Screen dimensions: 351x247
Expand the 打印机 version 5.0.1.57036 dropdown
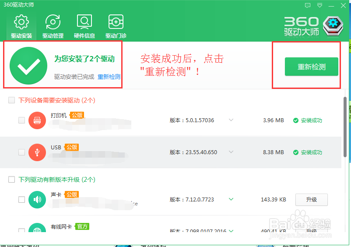tap(231, 120)
